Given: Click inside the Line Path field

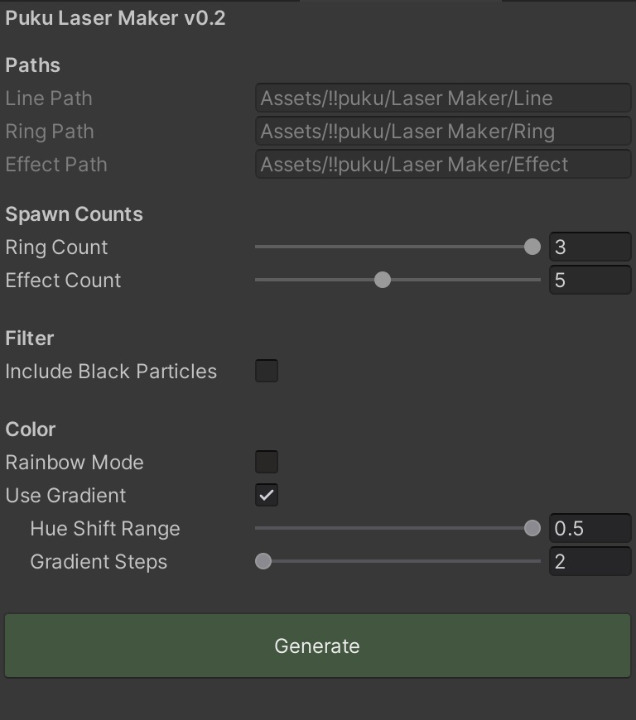Looking at the screenshot, I should click(x=443, y=98).
